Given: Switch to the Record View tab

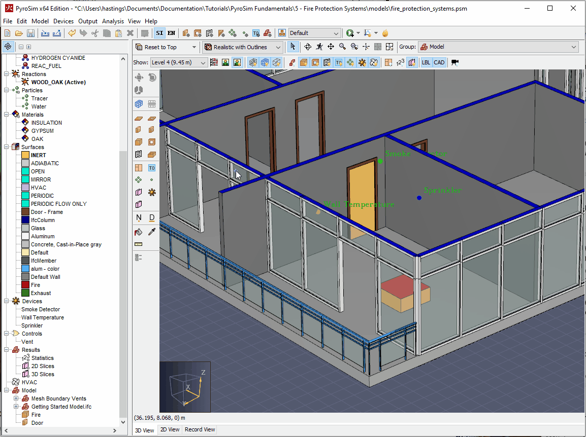Looking at the screenshot, I should [200, 429].
